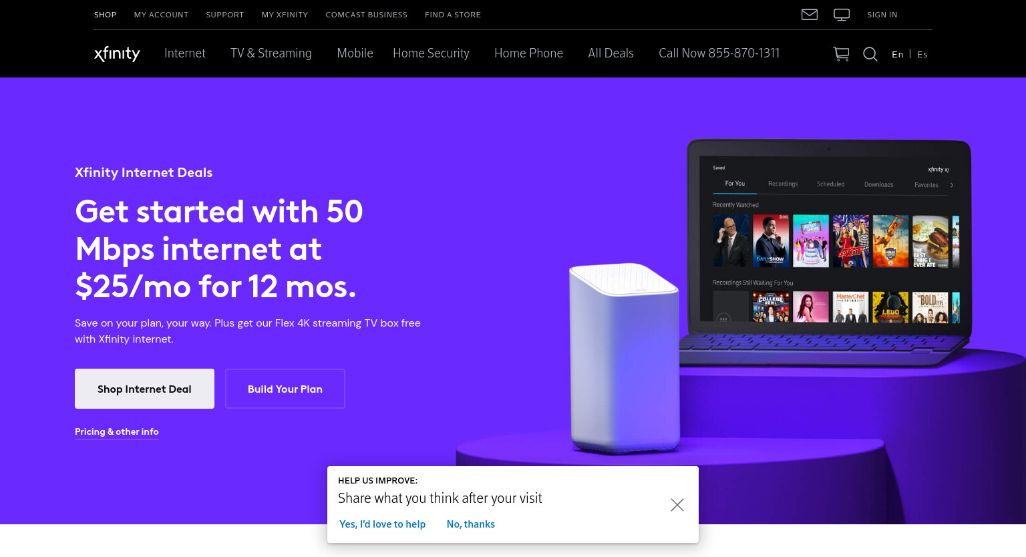Click the Sign In link

click(882, 15)
